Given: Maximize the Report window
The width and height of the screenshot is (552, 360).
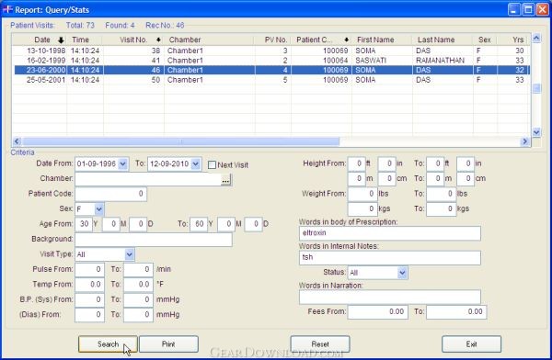Looking at the screenshot, I should (528, 9).
